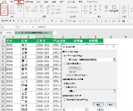Click the SmartArt item in Illustrations group

click(56, 6)
